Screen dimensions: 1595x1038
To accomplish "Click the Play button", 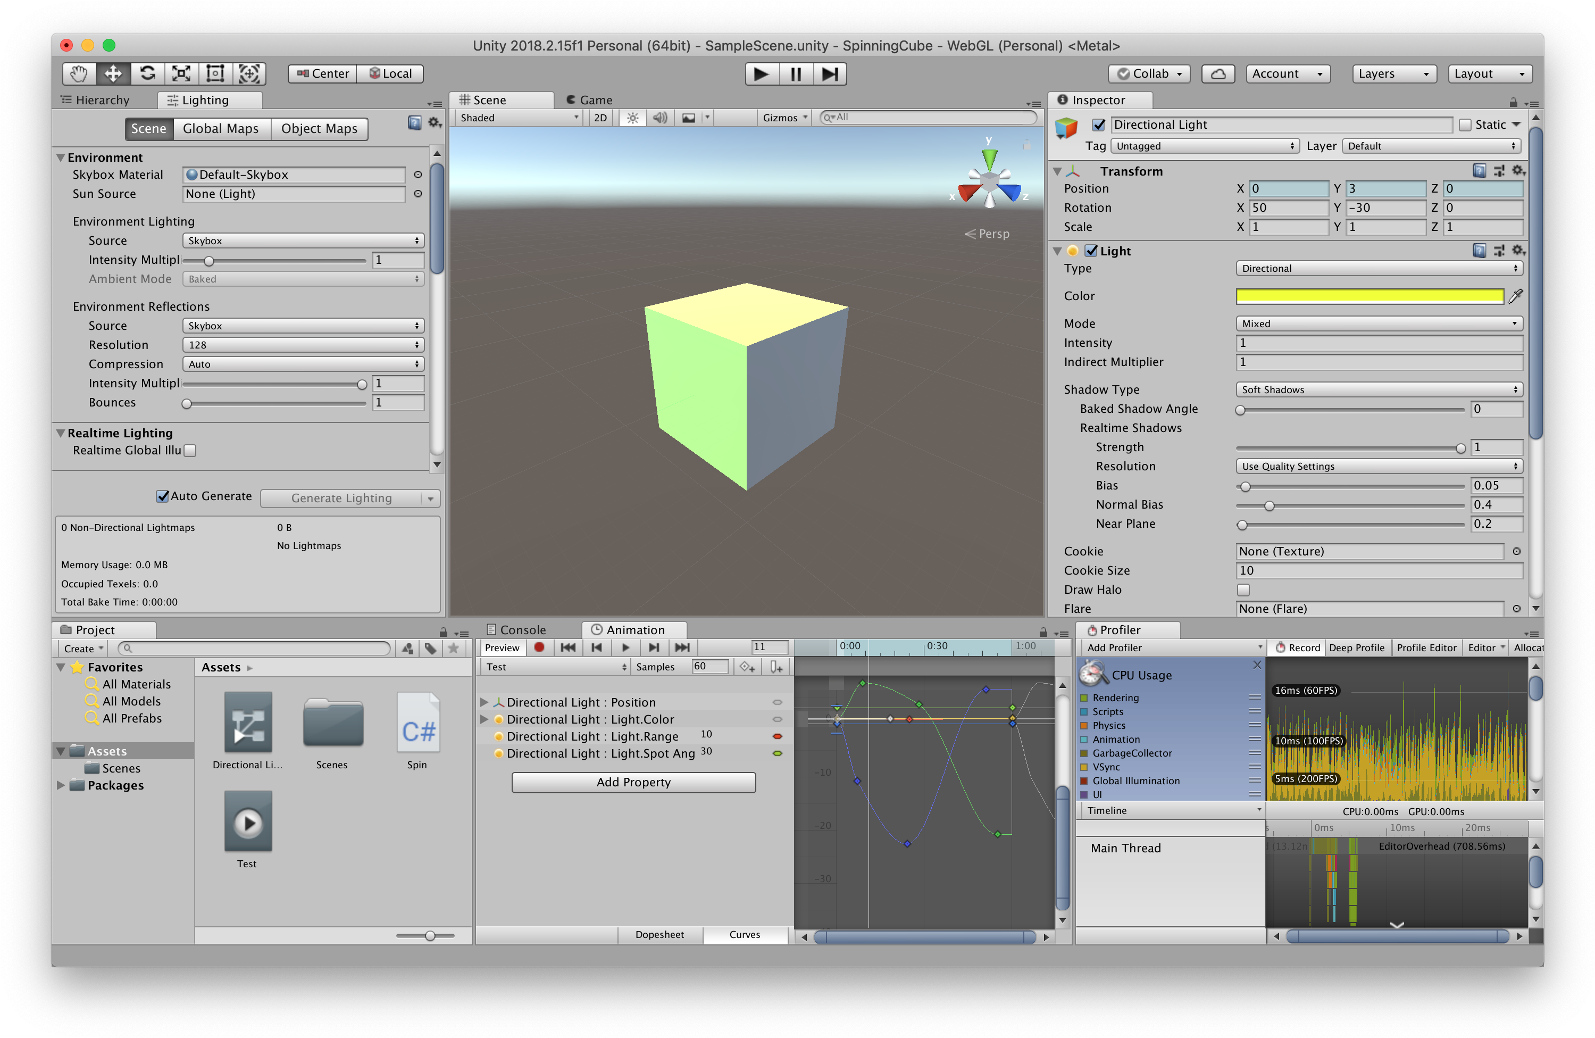I will pos(761,74).
